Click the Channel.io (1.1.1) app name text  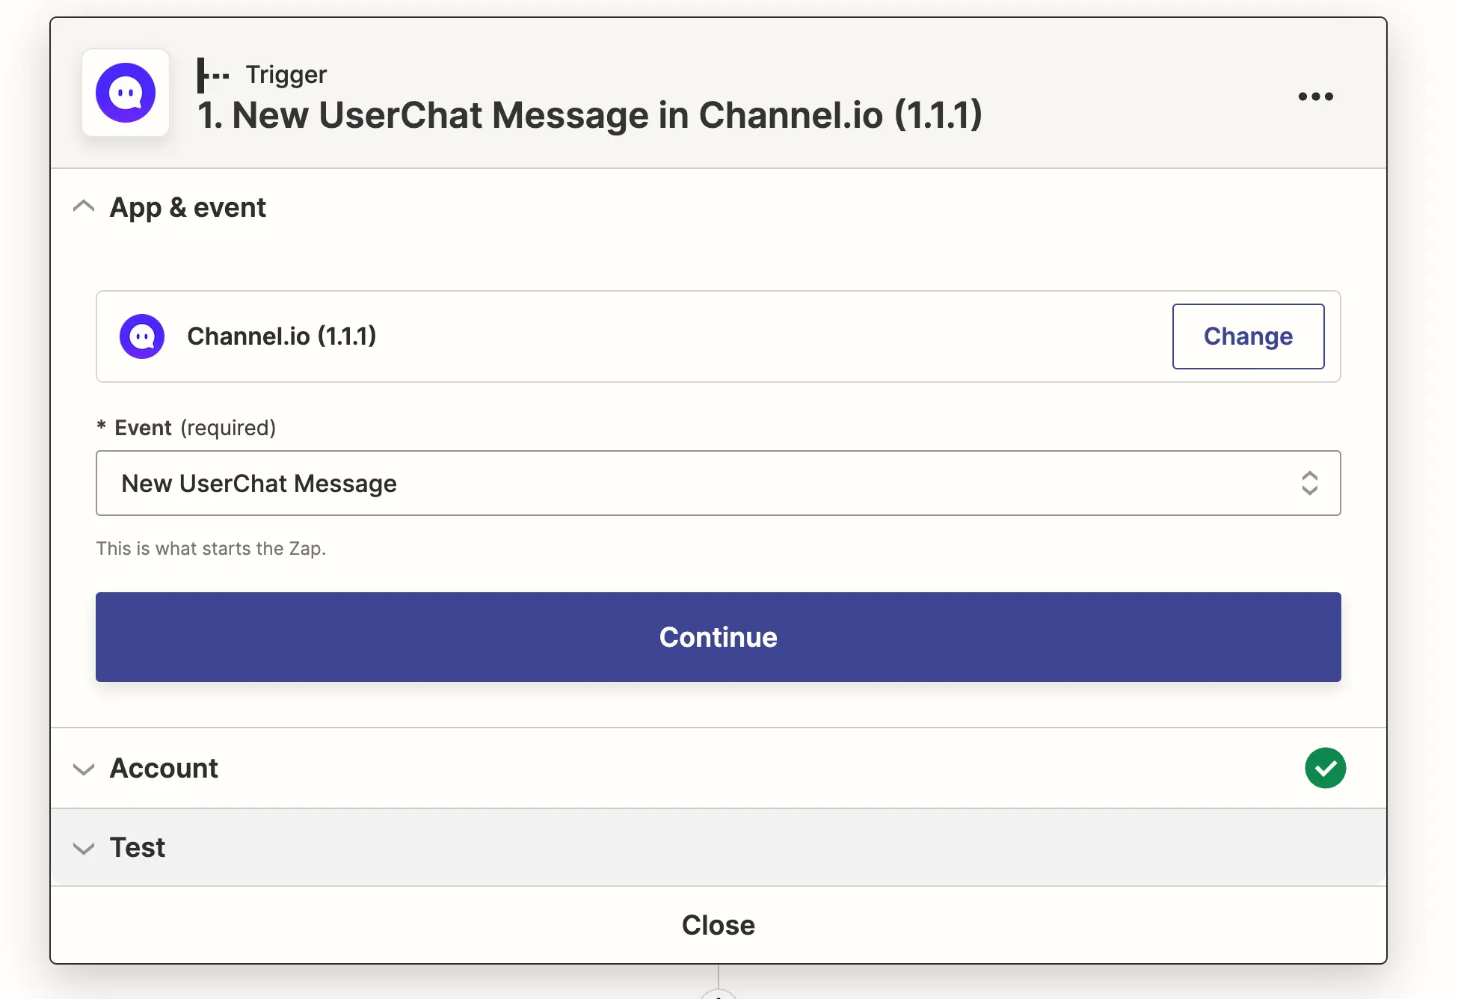pos(281,336)
